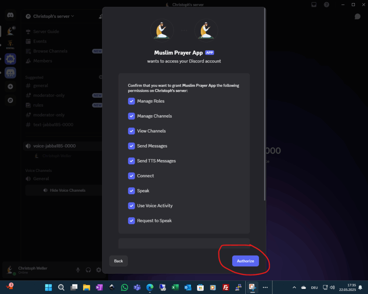This screenshot has height=294, width=368.
Task: Click the Authorize button
Action: click(245, 261)
